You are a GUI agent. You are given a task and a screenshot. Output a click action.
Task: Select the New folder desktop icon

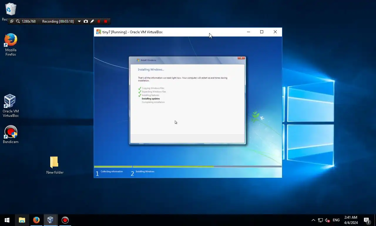pos(55,165)
